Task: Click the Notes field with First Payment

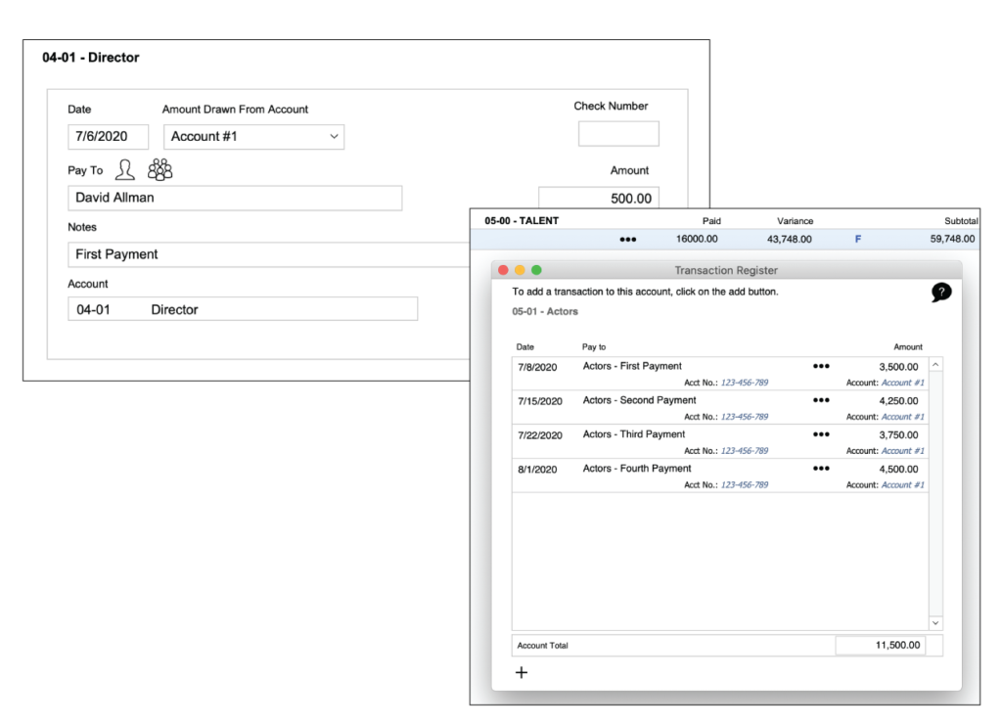Action: pyautogui.click(x=268, y=254)
